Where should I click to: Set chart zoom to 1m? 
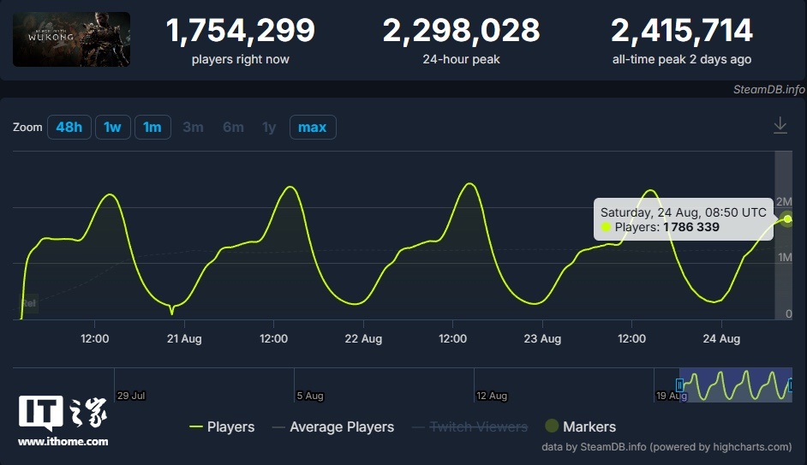[152, 127]
